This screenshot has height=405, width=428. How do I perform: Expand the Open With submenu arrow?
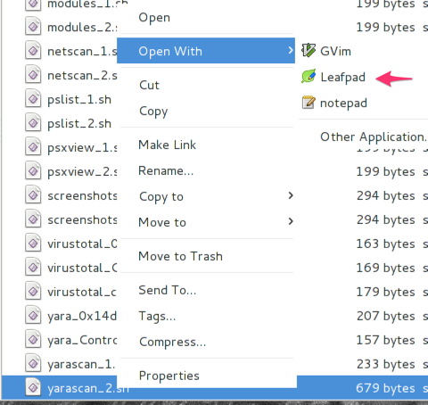click(291, 50)
